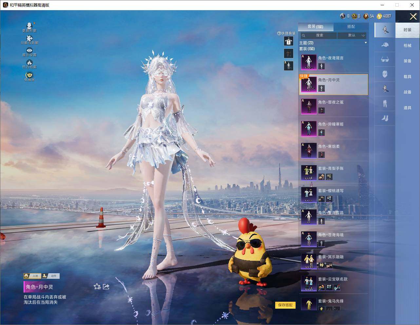Open the 默认 sort dropdown

pos(352,35)
